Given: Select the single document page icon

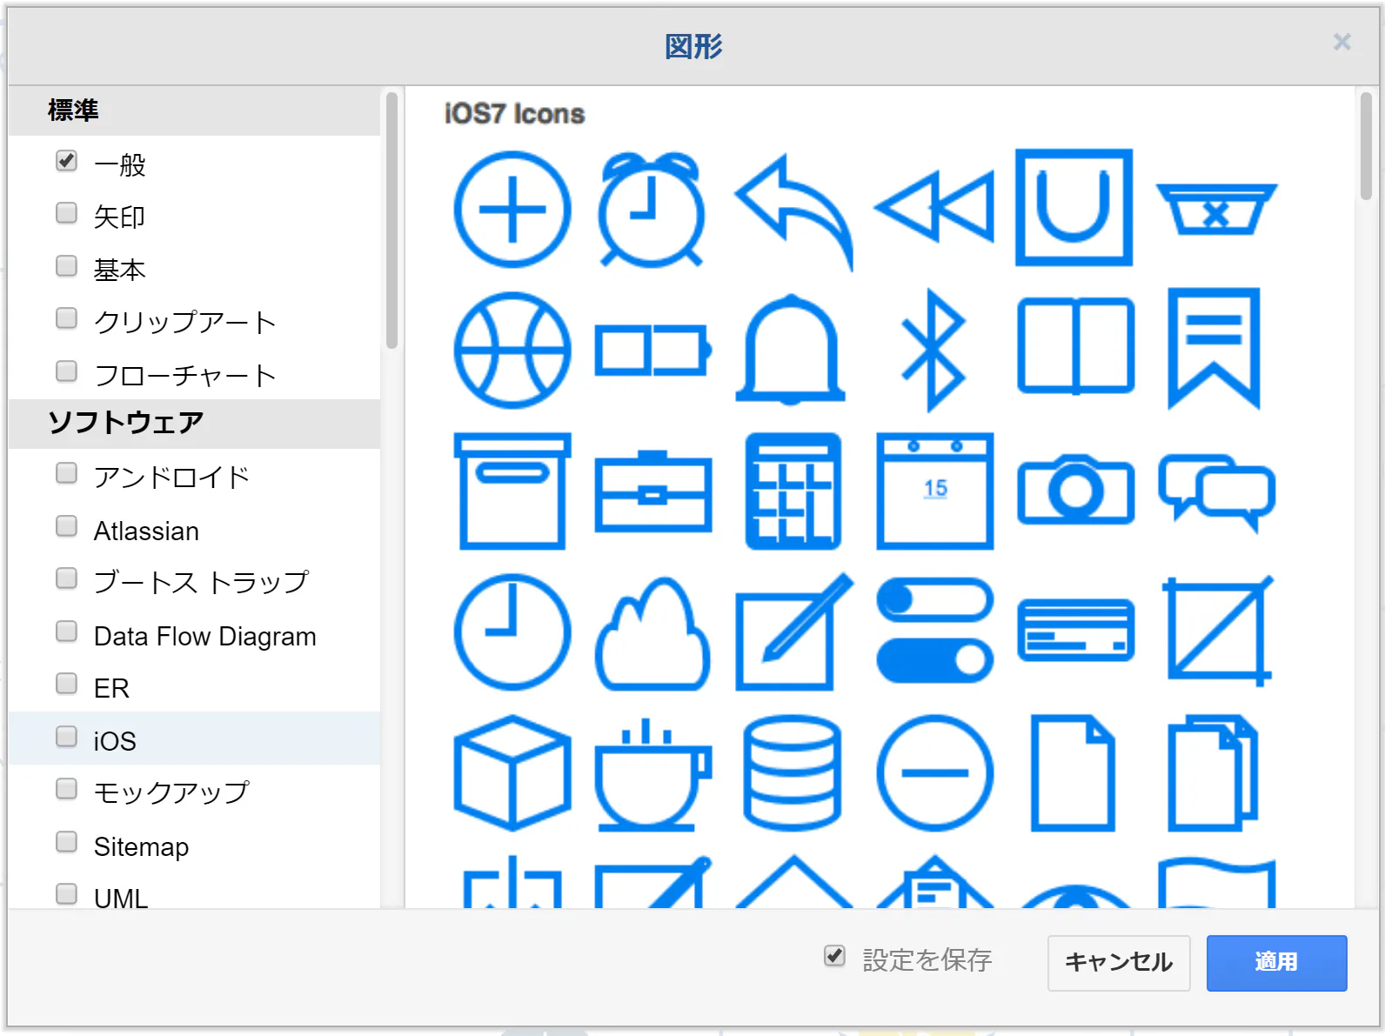Looking at the screenshot, I should pos(1074,772).
